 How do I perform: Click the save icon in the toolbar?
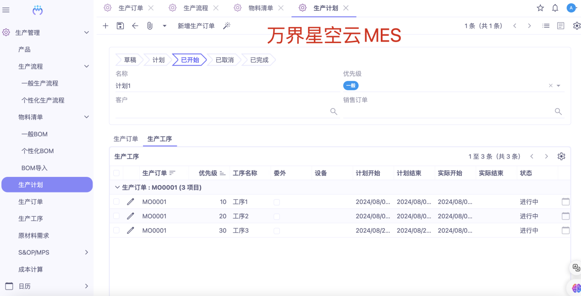[x=120, y=26]
